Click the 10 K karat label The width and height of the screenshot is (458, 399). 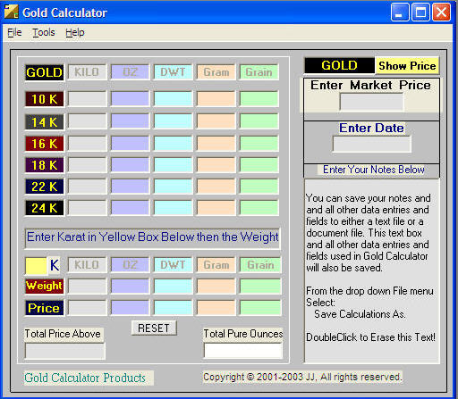45,99
